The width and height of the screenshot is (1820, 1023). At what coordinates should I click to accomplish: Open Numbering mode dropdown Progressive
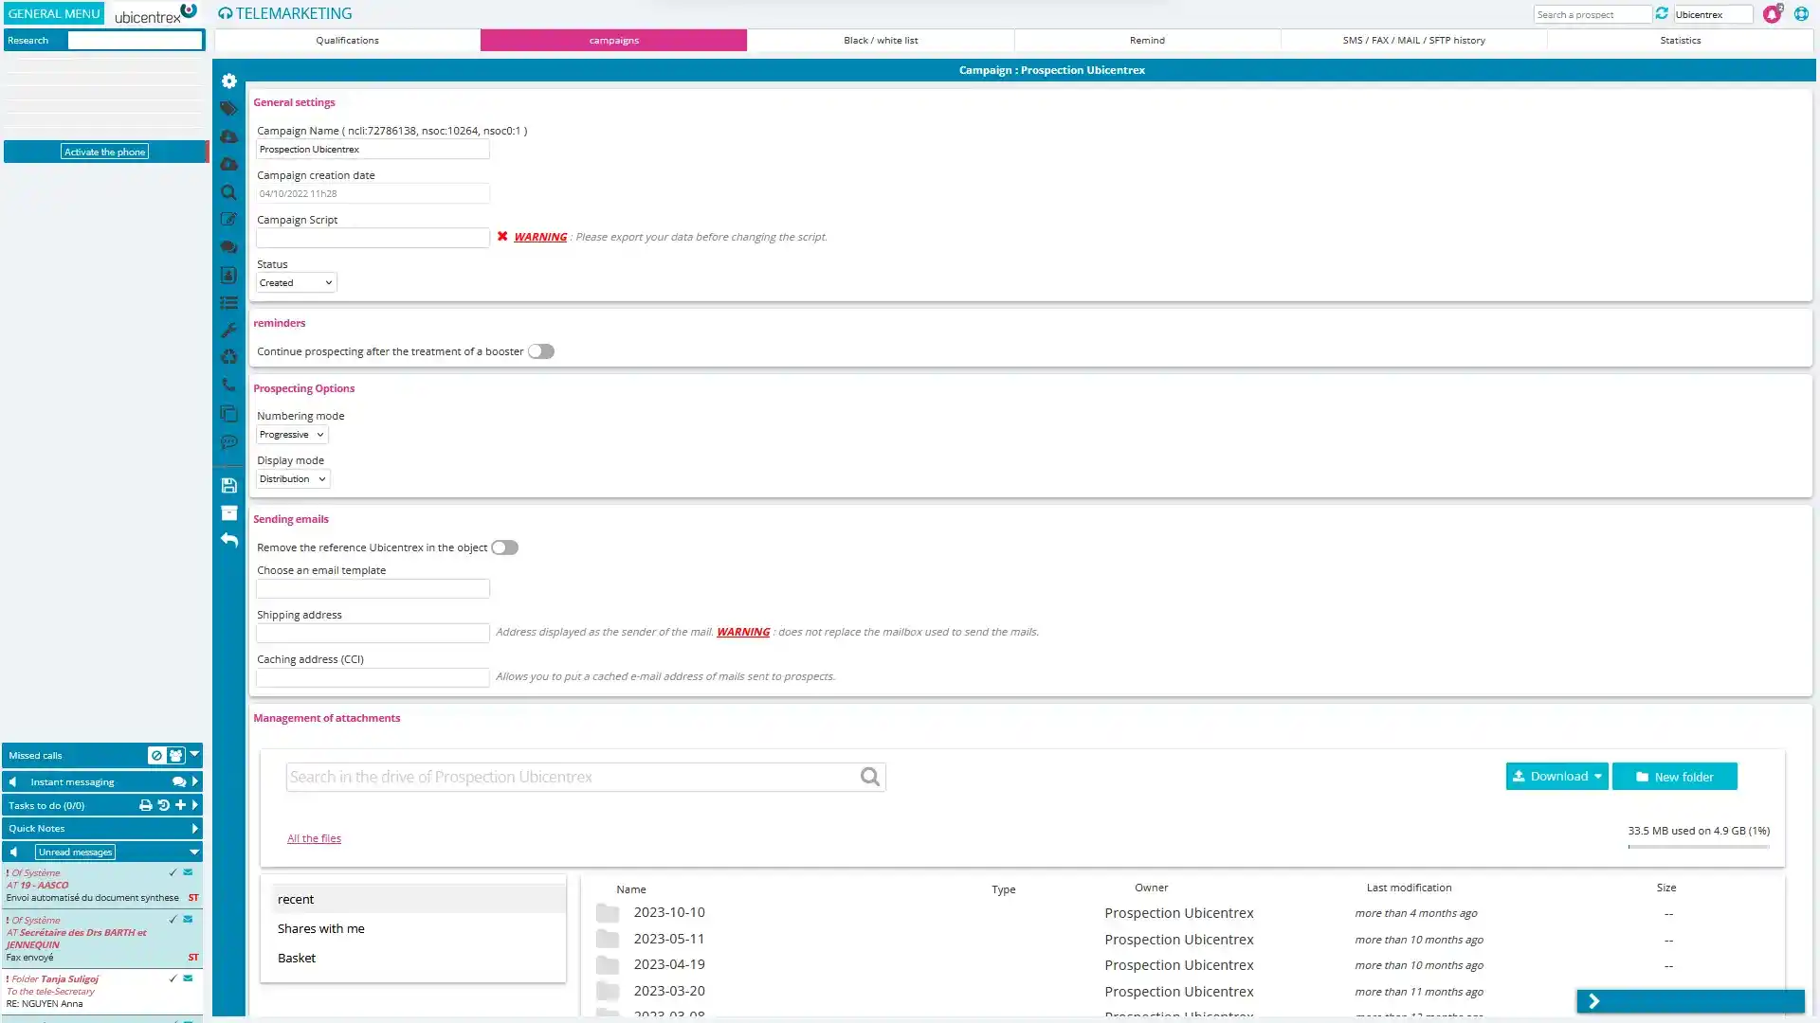click(292, 435)
